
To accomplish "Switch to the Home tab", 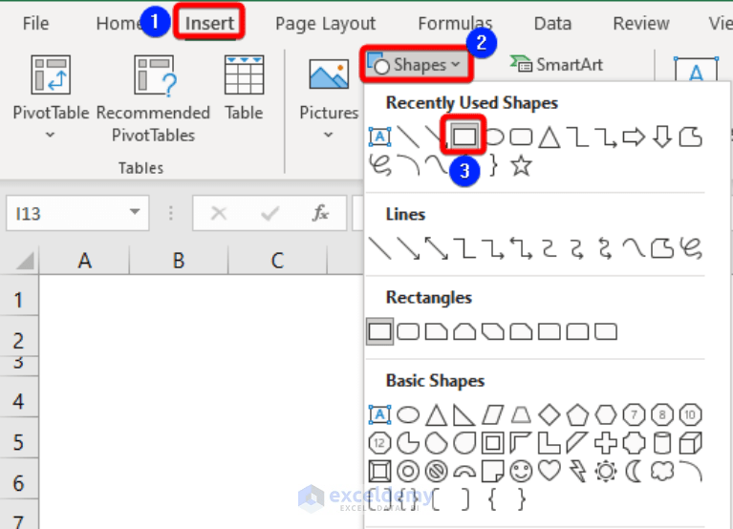I will (119, 23).
